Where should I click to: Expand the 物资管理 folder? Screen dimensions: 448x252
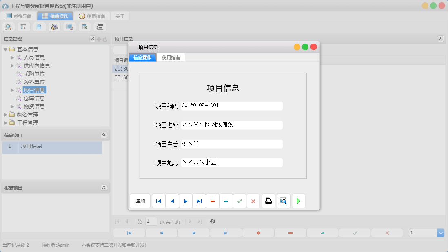coord(6,115)
